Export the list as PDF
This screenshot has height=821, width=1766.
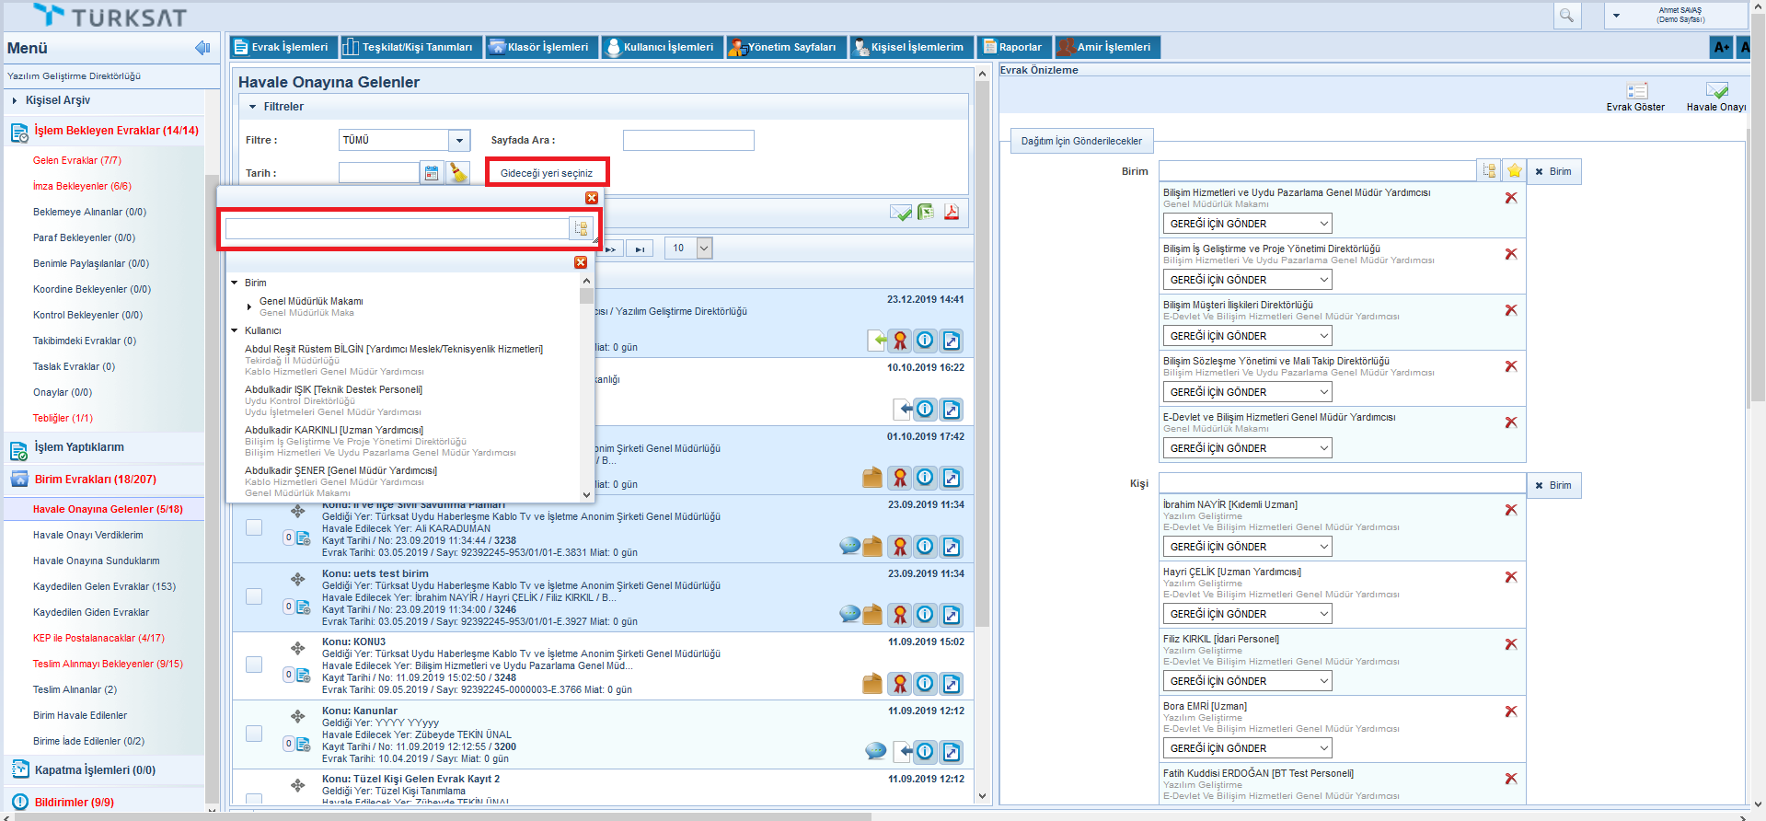pos(952,213)
